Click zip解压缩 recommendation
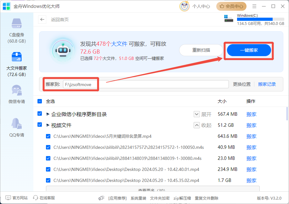The width and height of the screenshot is (289, 204). click(182, 198)
